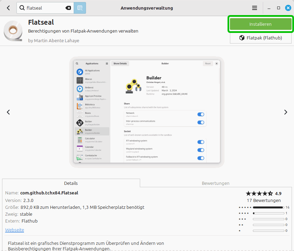Clear the flatseal search text

[x=68, y=8]
